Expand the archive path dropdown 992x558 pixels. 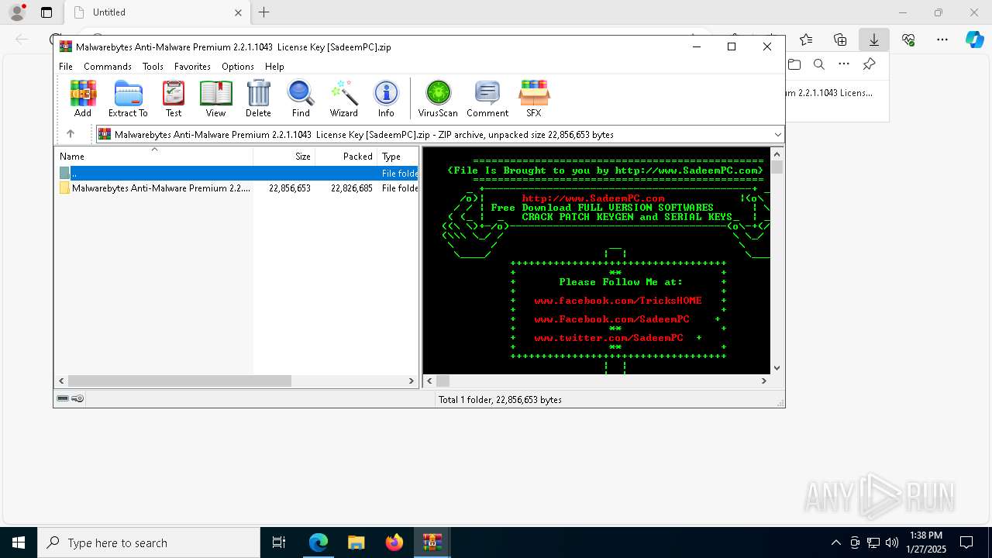pyautogui.click(x=777, y=135)
